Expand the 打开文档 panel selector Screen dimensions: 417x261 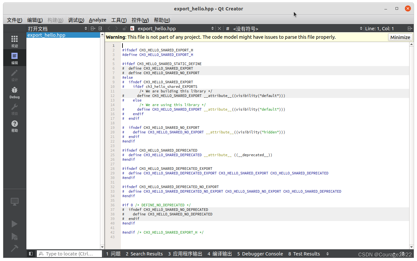tap(86, 29)
